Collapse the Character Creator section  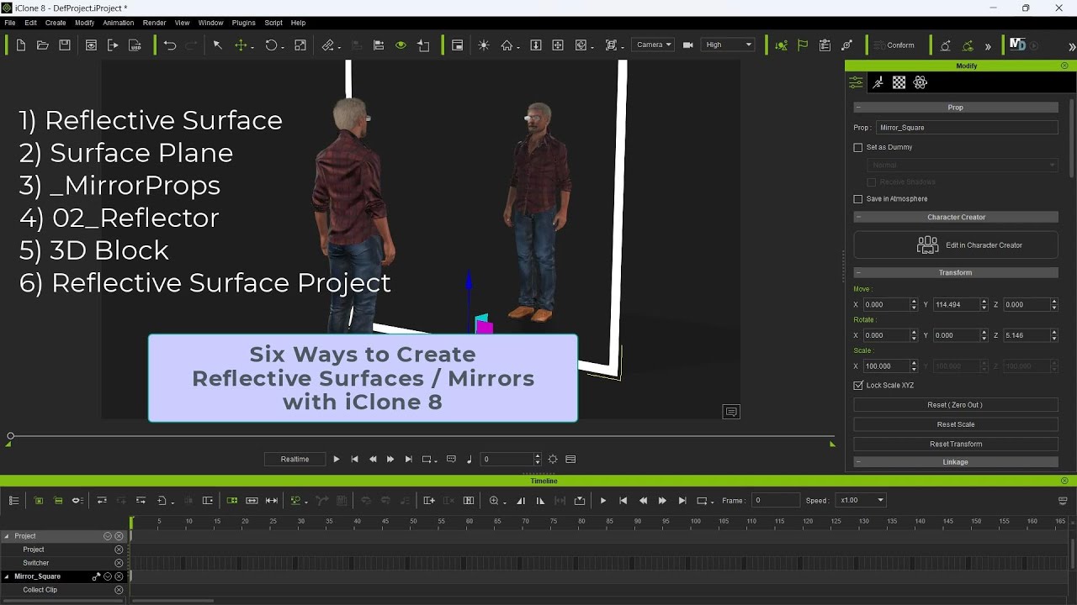(x=858, y=218)
